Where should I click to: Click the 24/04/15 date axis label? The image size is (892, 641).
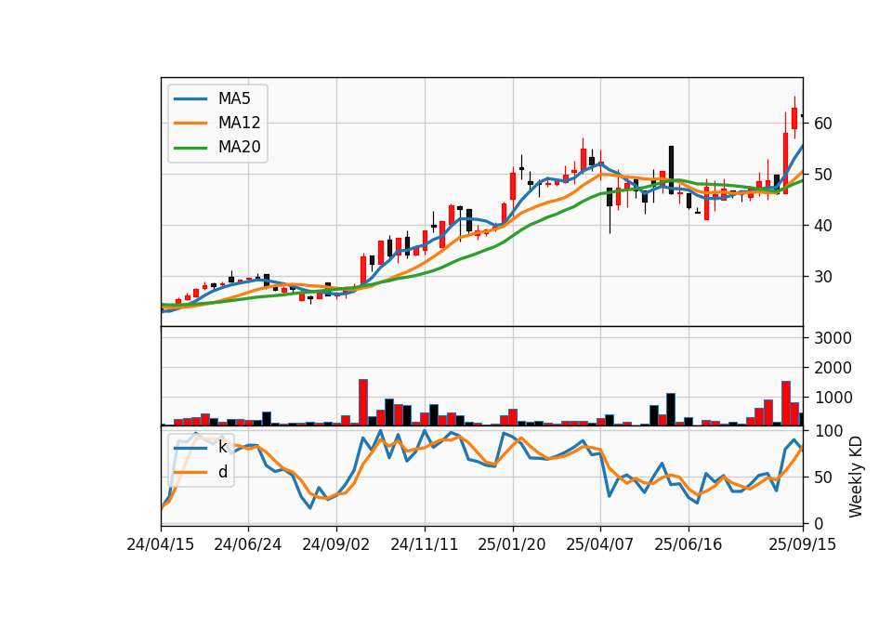pos(161,544)
